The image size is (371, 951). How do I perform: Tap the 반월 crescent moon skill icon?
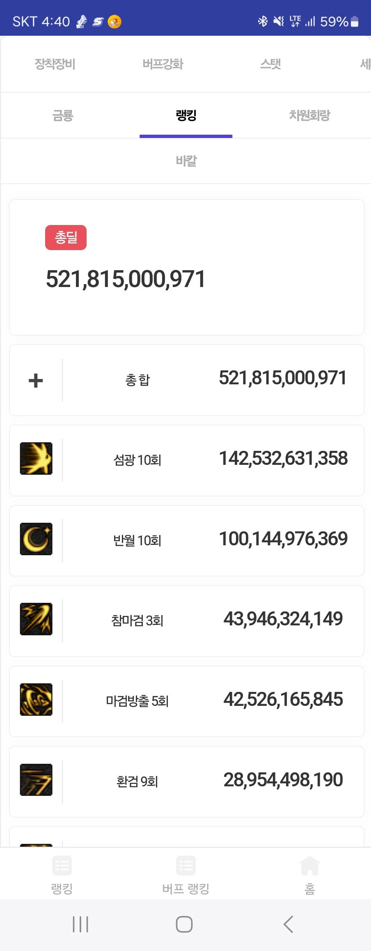[36, 539]
